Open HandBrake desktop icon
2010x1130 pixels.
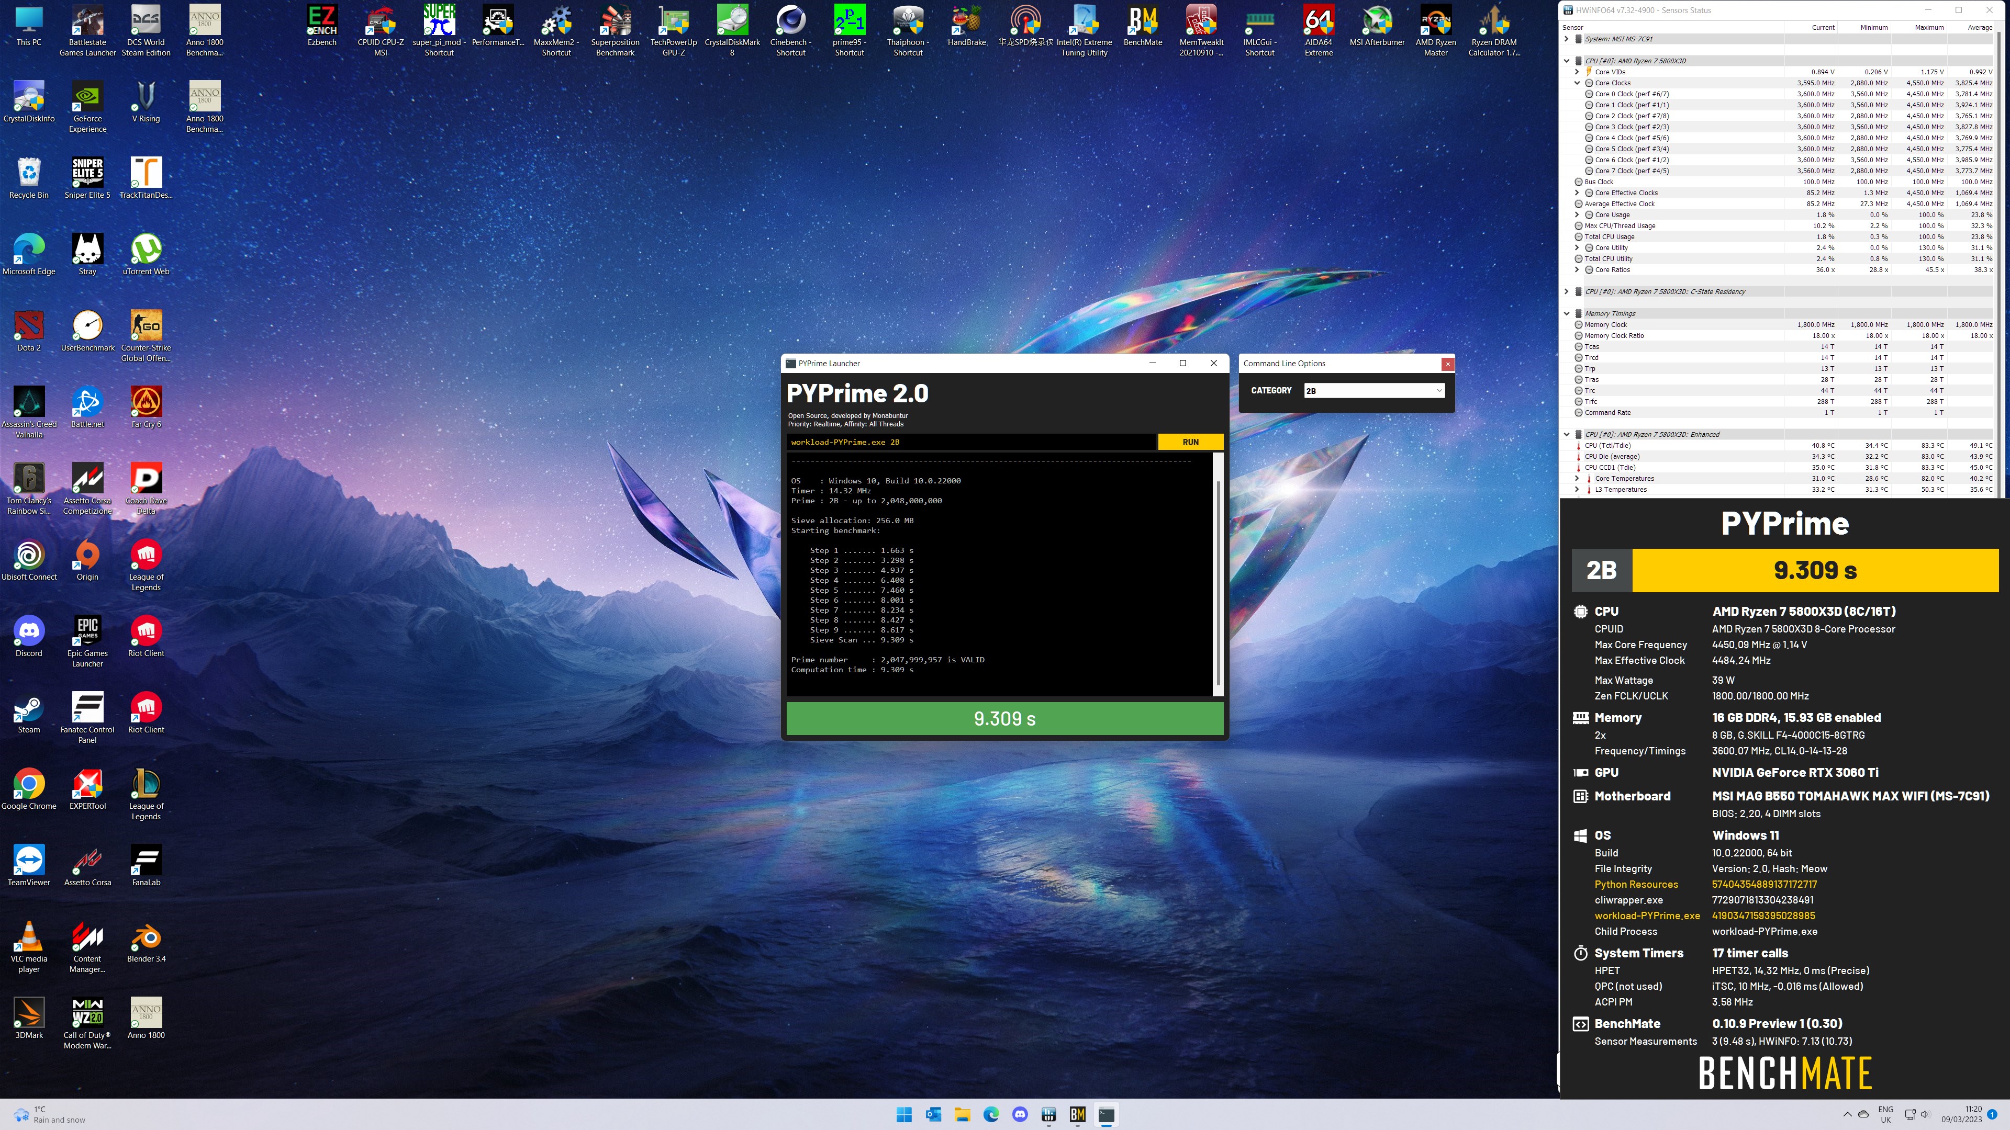click(x=967, y=26)
